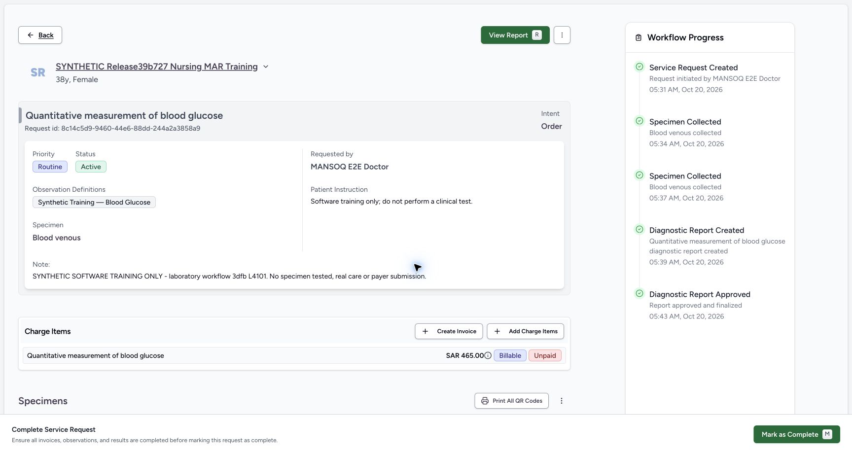Click the SAR 465.00 info icon

488,355
